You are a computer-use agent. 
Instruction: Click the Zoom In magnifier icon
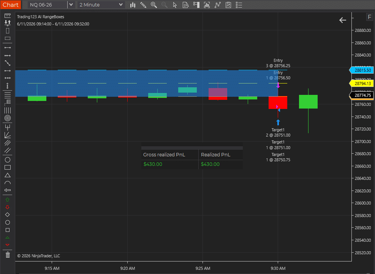click(154, 5)
